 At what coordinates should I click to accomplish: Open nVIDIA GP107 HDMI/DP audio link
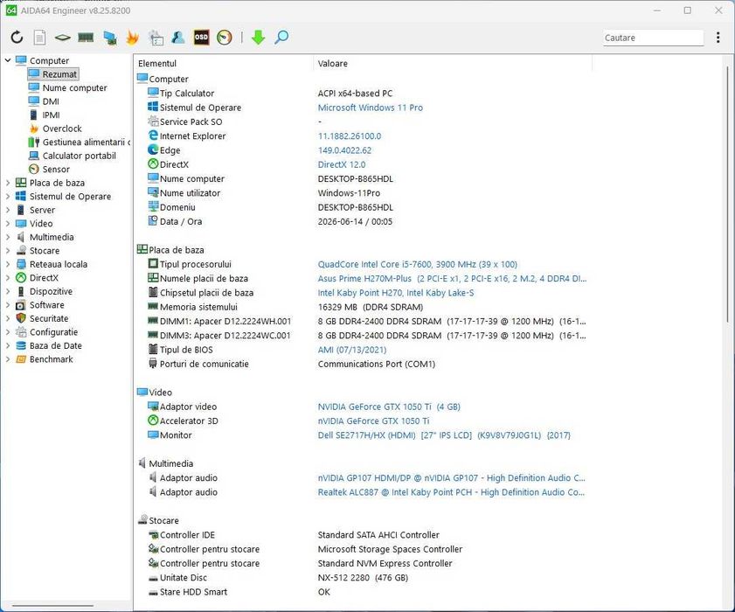tap(452, 478)
